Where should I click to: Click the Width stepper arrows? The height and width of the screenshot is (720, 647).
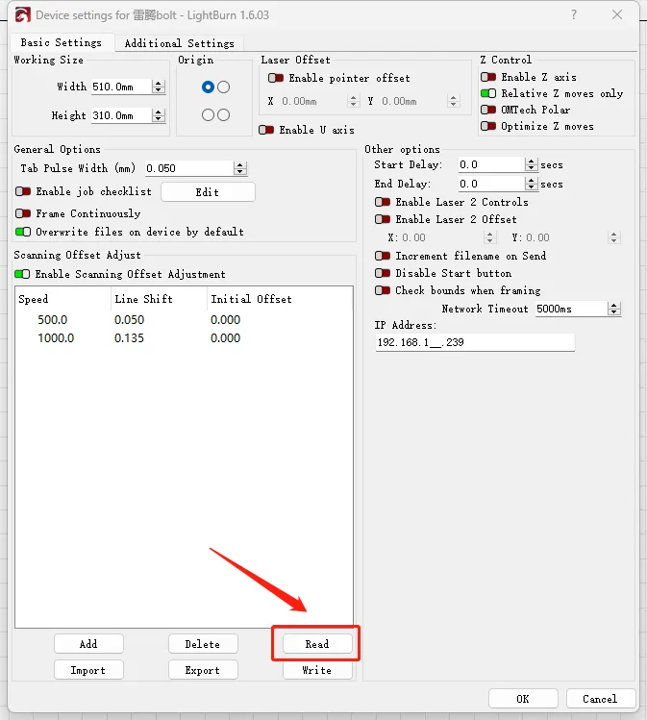(x=159, y=87)
